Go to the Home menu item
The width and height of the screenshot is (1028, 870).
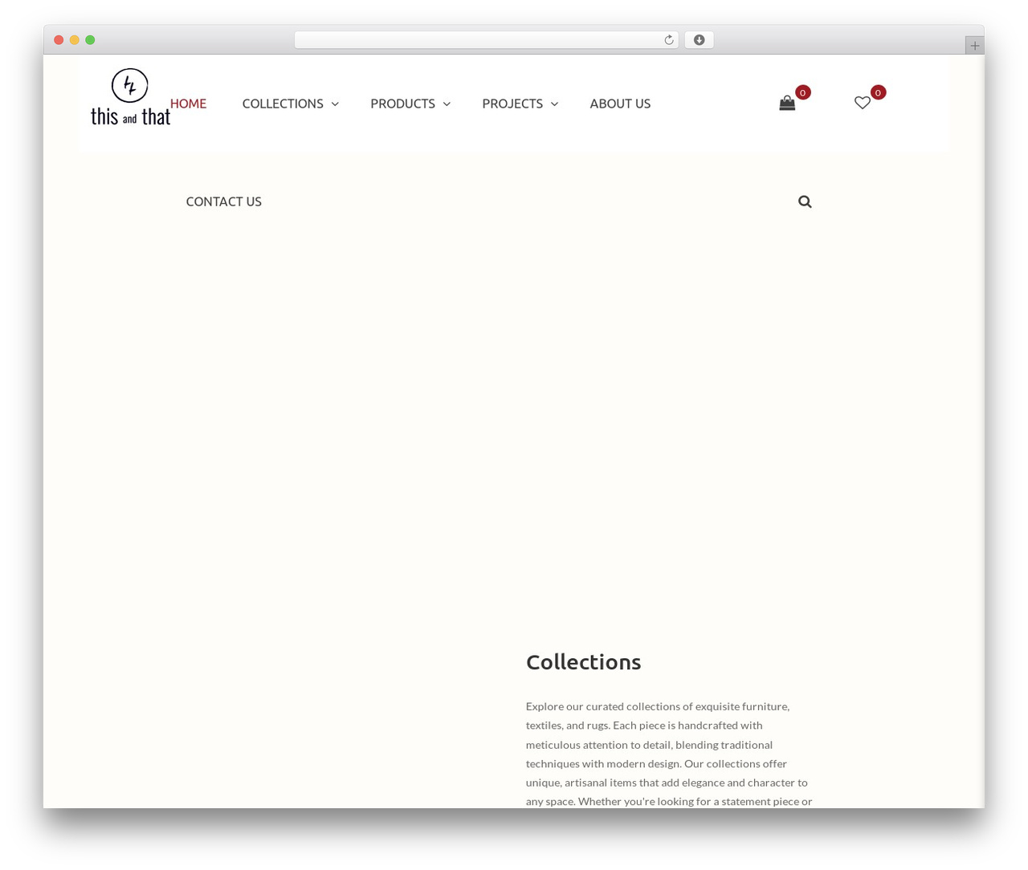188,104
